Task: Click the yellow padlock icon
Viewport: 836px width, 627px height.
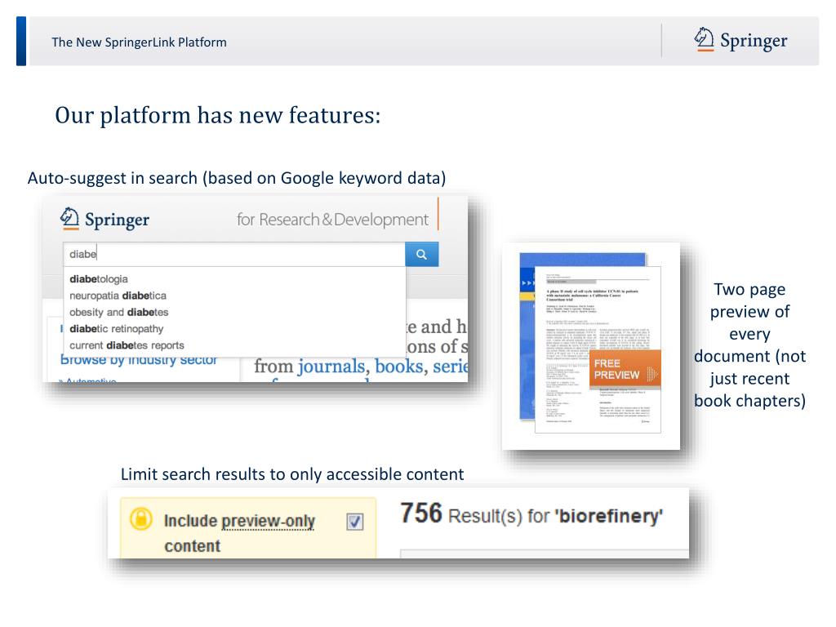Action: (x=141, y=518)
